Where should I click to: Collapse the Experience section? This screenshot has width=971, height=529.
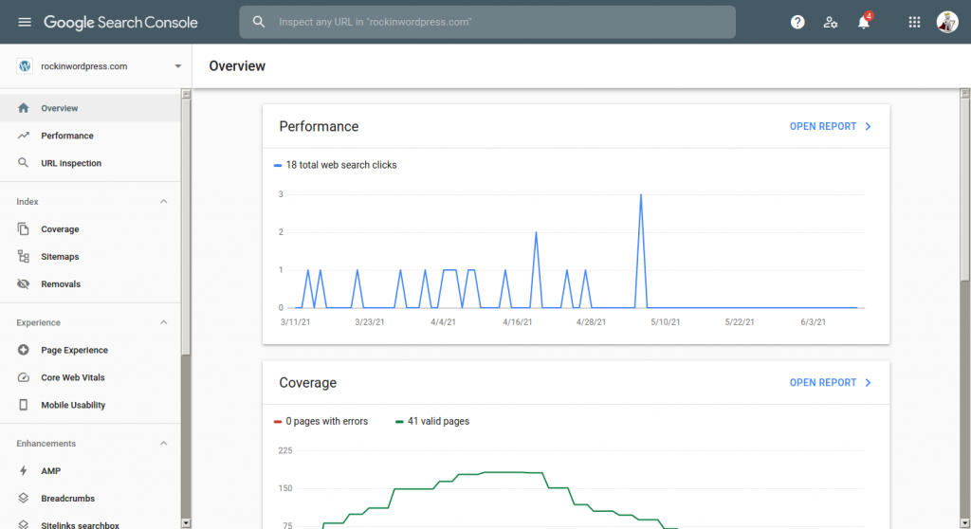(x=163, y=322)
